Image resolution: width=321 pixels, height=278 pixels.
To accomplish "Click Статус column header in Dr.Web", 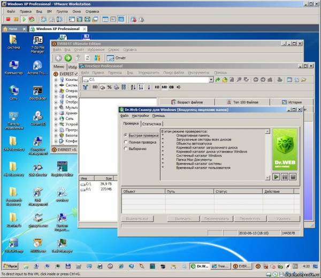I will pos(238,191).
